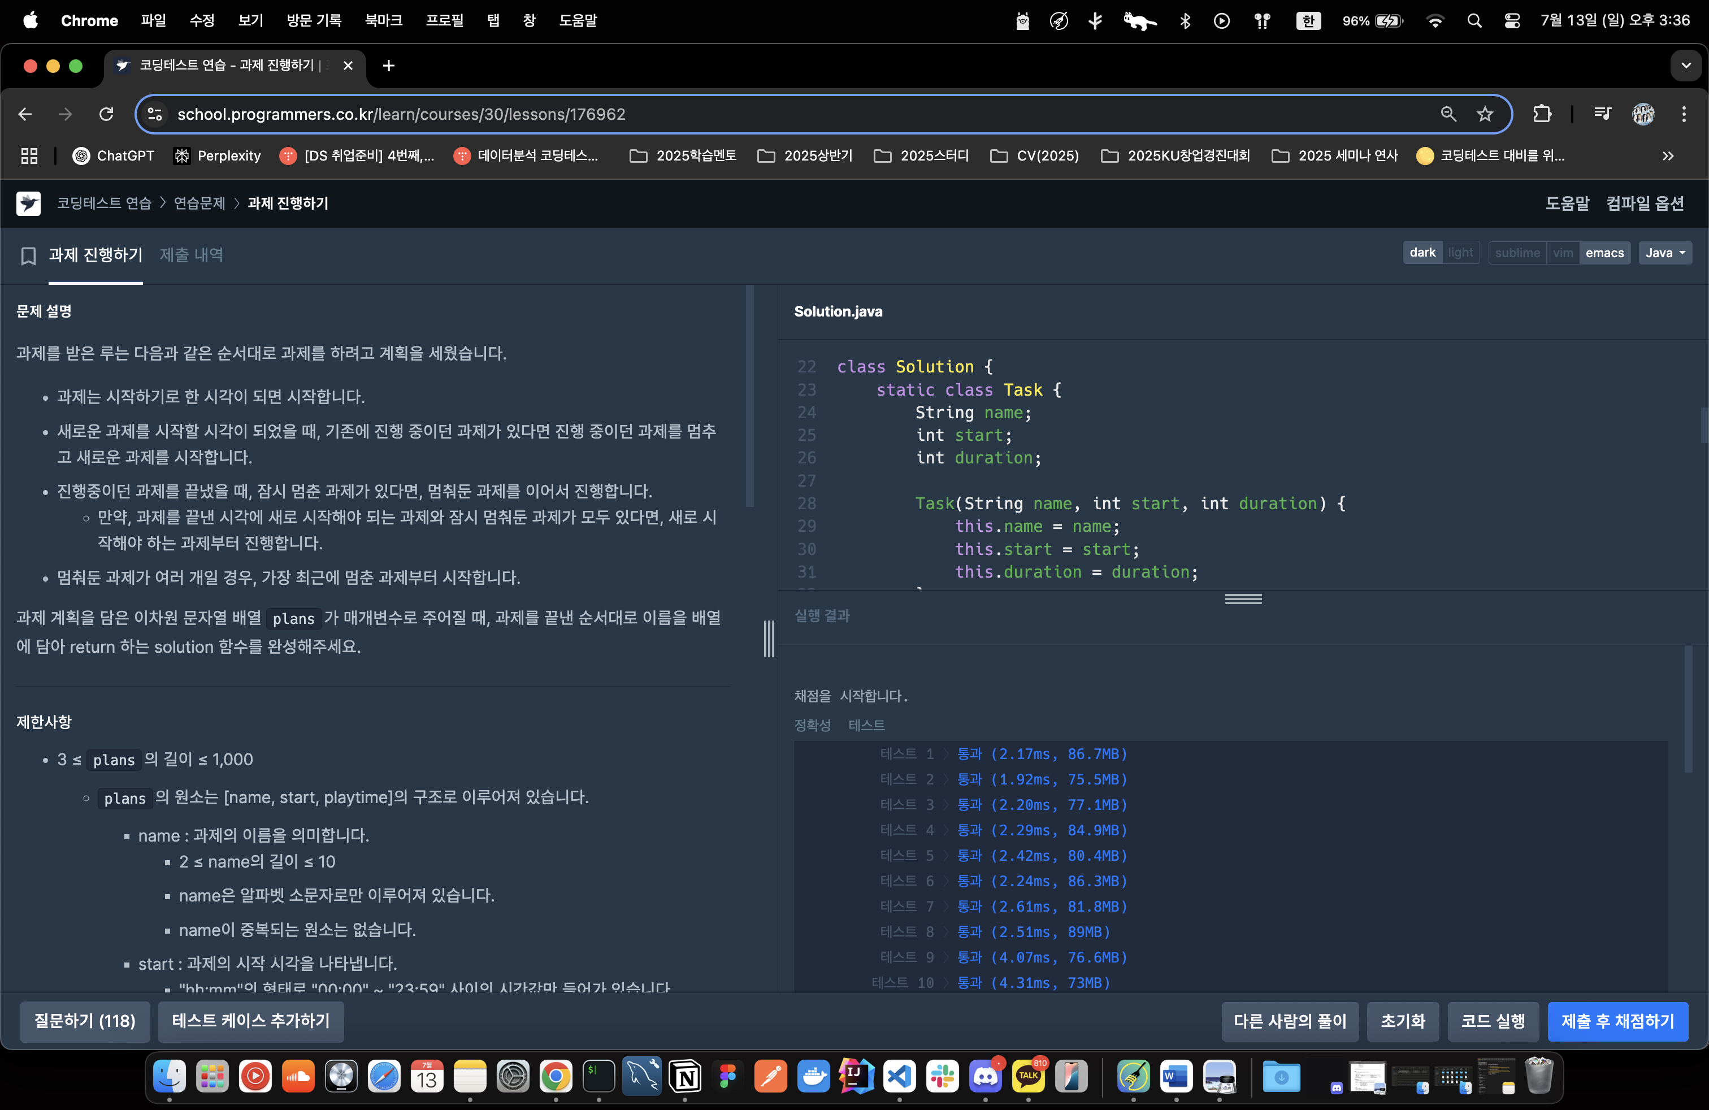Open the Wi-Fi status menu
This screenshot has width=1709, height=1110.
click(1435, 21)
